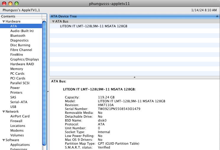Select the ATA item in Hardware

tap(21, 26)
